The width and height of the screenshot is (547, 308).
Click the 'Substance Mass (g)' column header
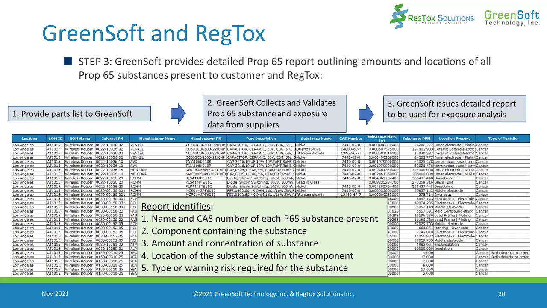pos(382,139)
